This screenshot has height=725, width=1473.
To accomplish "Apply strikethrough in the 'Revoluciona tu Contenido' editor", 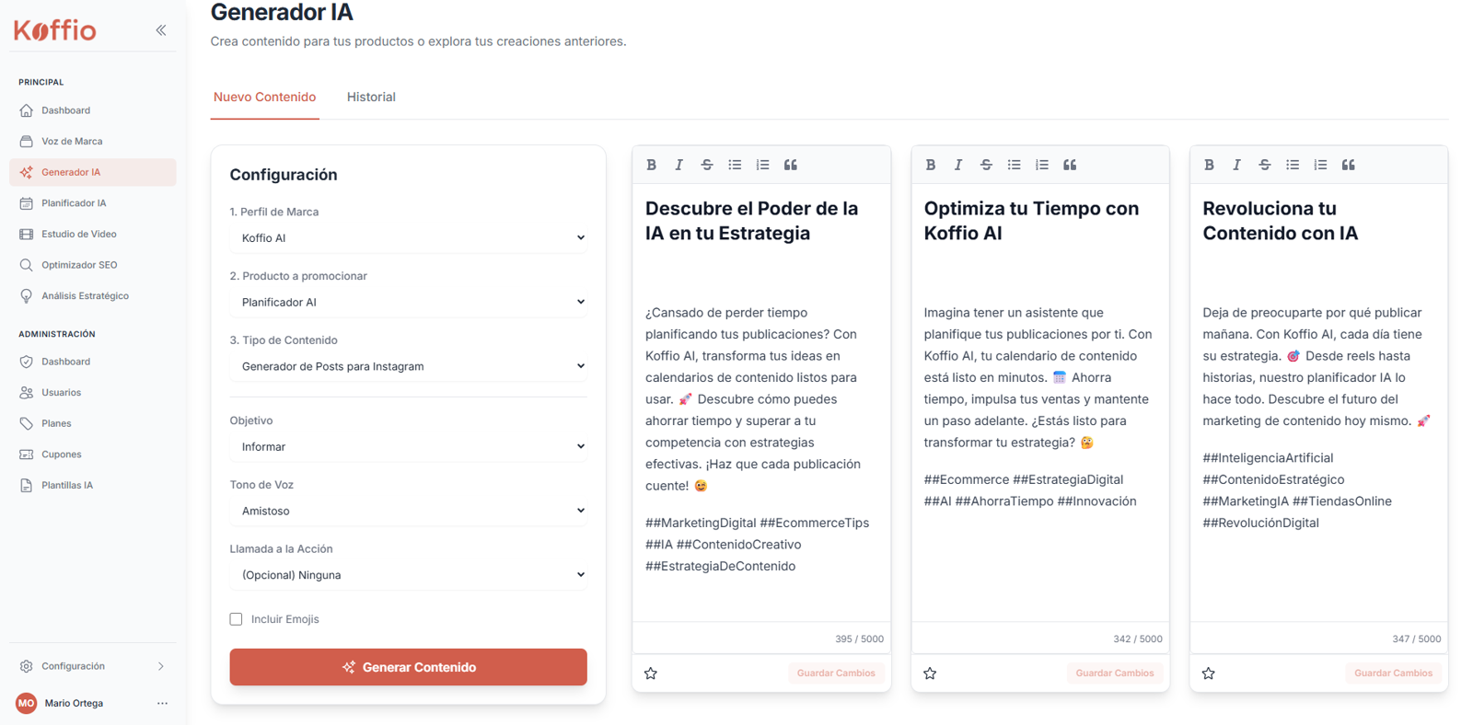I will coord(1265,165).
